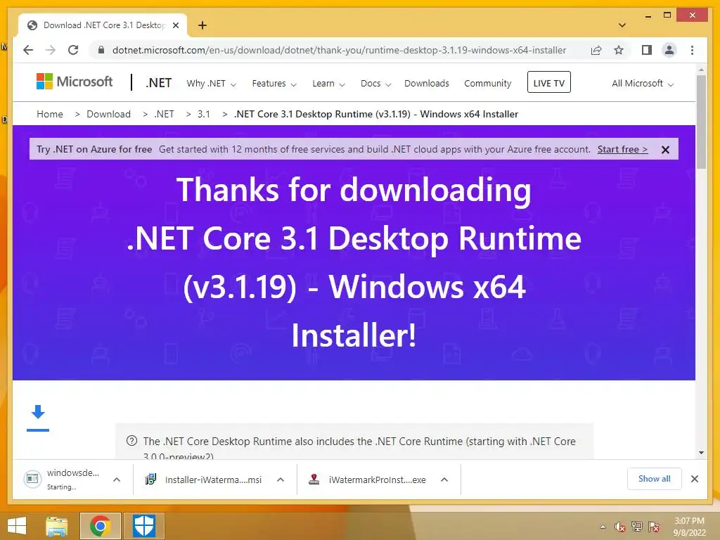The width and height of the screenshot is (720, 540).
Task: Share this page using the share icon
Action: pos(596,50)
